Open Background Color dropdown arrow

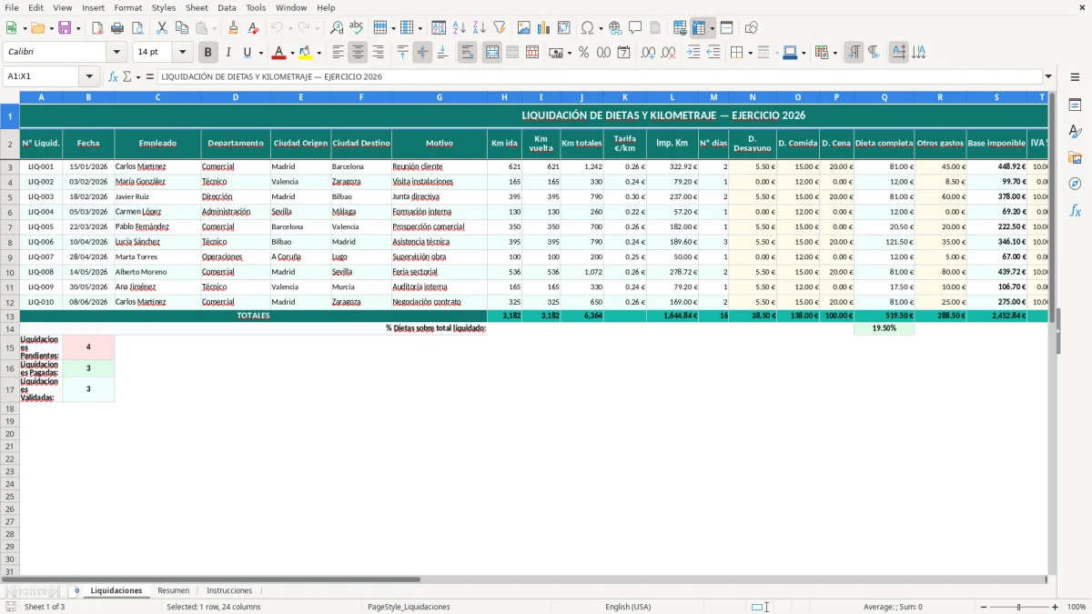click(x=318, y=53)
